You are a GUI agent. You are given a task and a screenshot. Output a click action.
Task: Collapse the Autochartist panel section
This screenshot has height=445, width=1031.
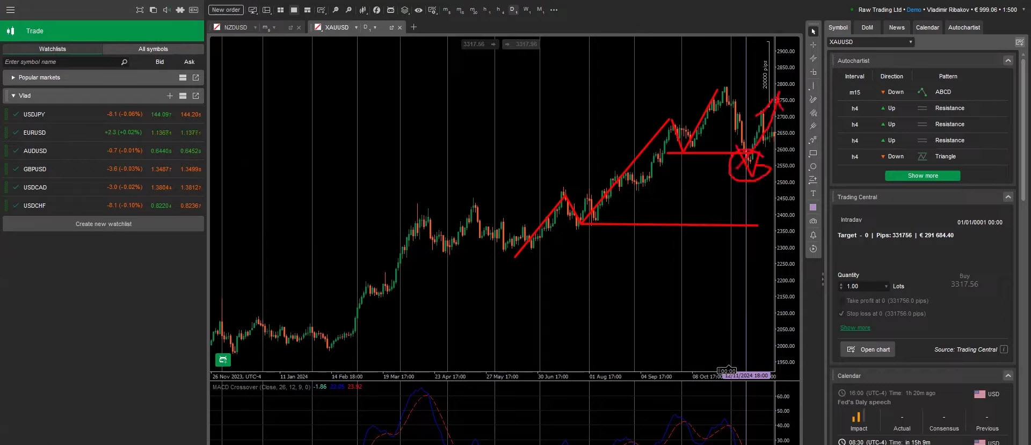pos(1008,61)
